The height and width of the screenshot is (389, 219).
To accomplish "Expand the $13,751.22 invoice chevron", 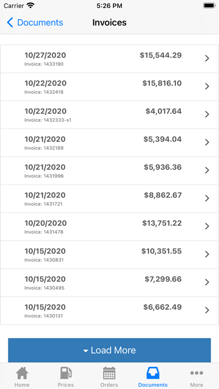I will pyautogui.click(x=207, y=226).
